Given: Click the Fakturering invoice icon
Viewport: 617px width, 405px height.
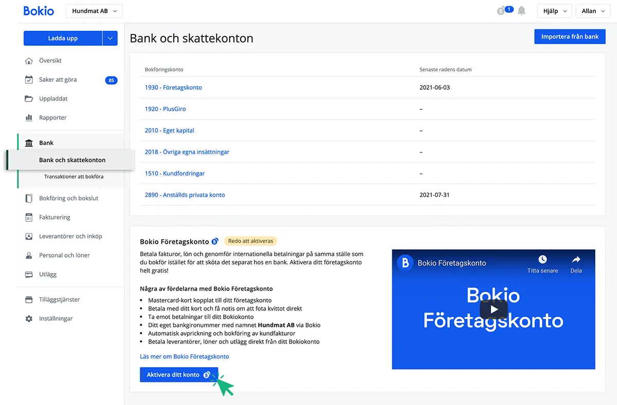Looking at the screenshot, I should coord(29,217).
